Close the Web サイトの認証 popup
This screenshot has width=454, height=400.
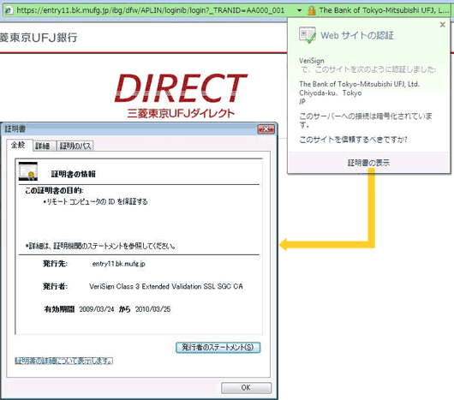(x=442, y=25)
